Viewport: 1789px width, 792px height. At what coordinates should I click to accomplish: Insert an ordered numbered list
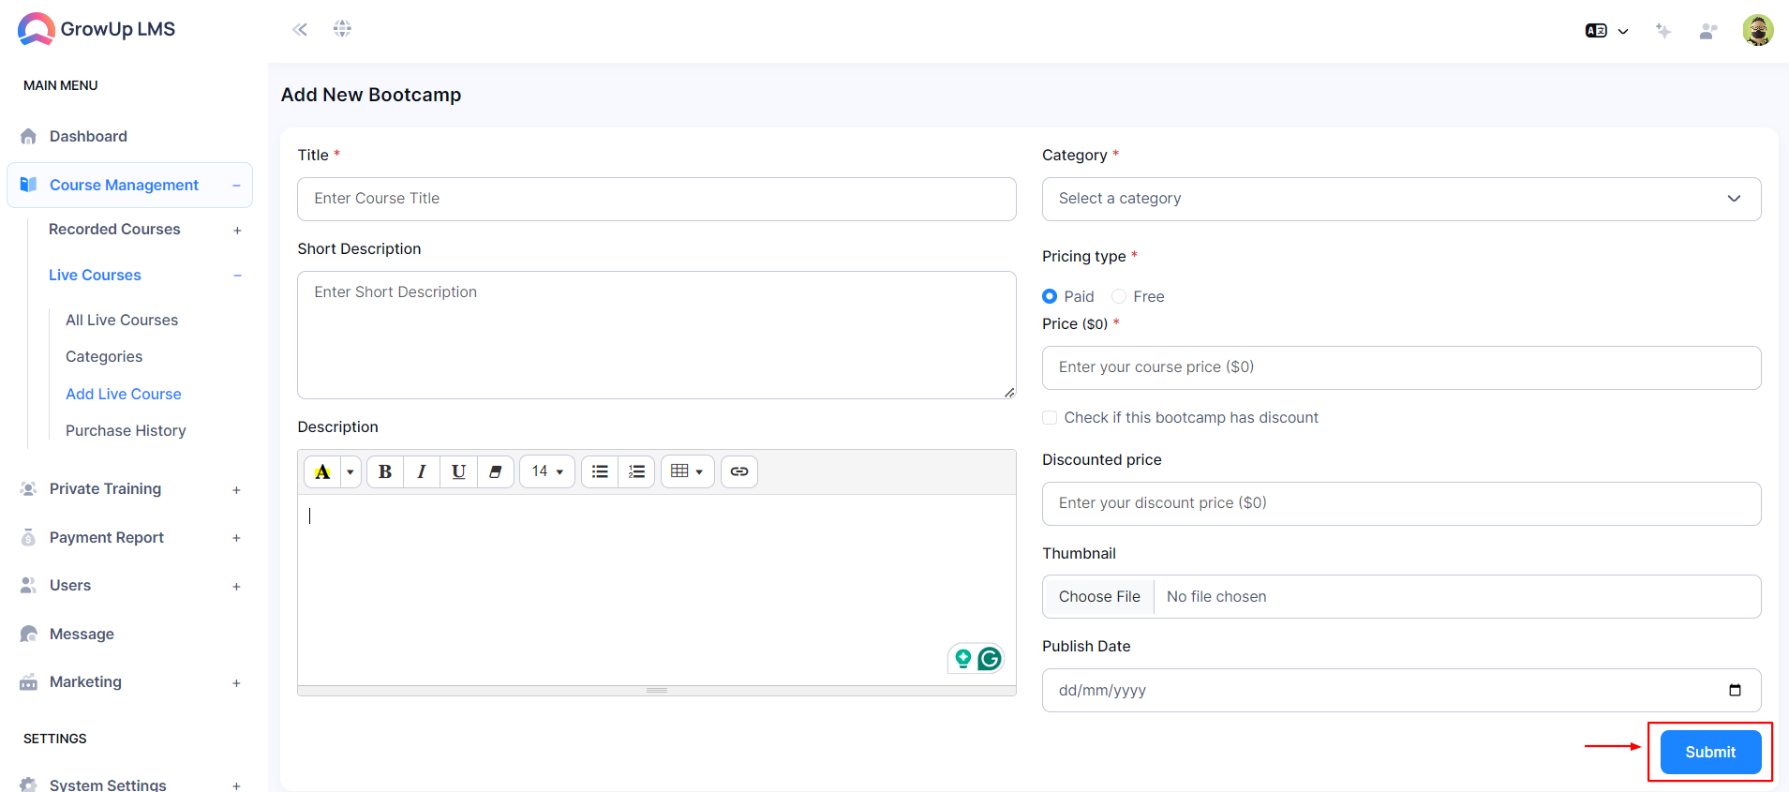click(x=636, y=471)
